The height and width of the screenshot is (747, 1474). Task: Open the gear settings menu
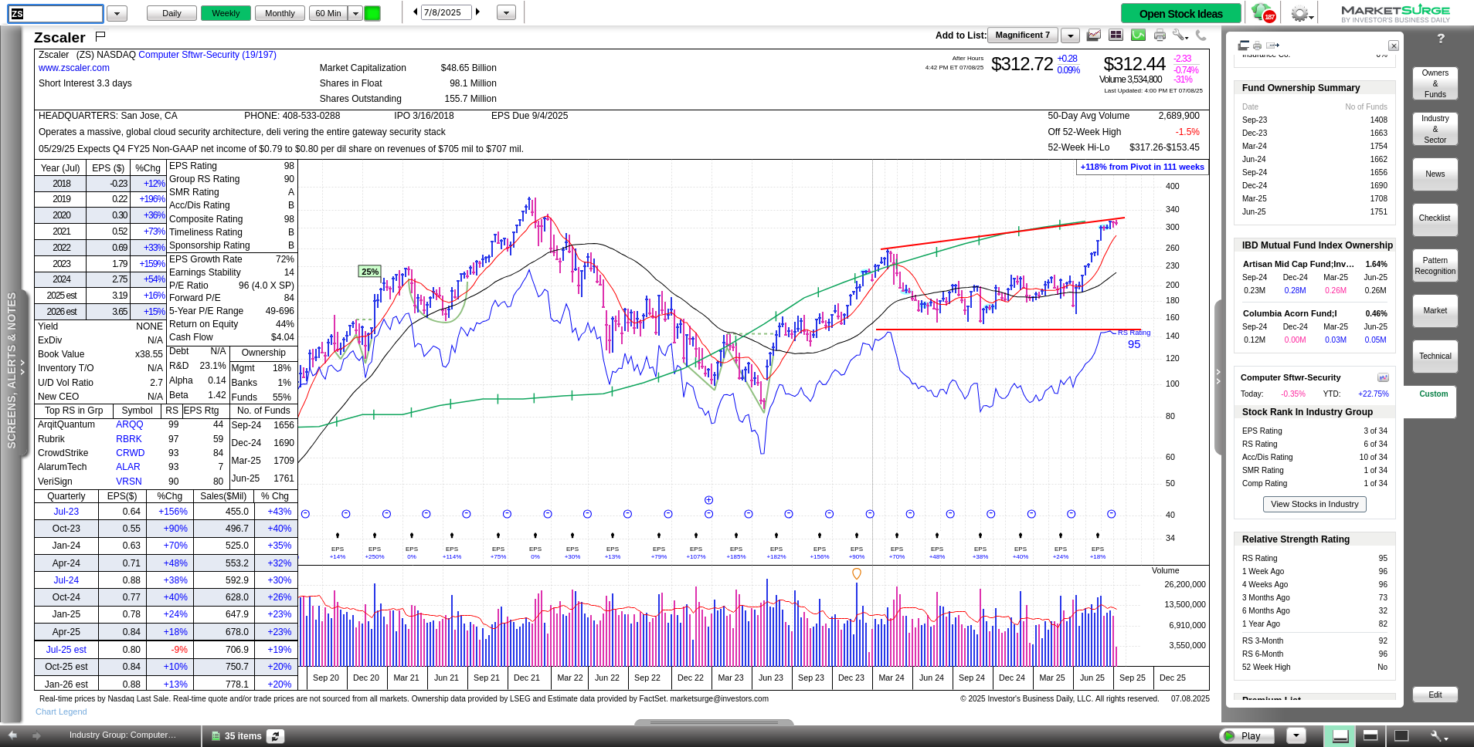[x=1301, y=14]
